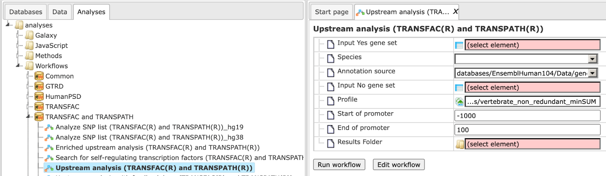Click the HumanPSD database icon
The height and width of the screenshot is (176, 606).
point(39,97)
